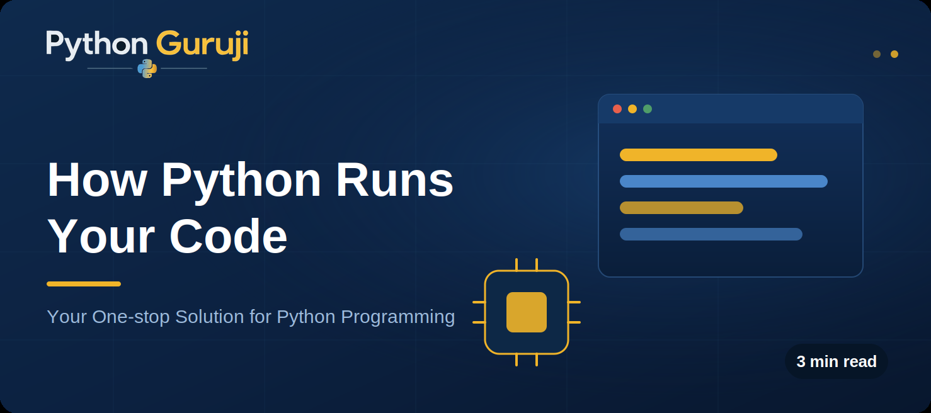Click the code window illustration

(731, 186)
